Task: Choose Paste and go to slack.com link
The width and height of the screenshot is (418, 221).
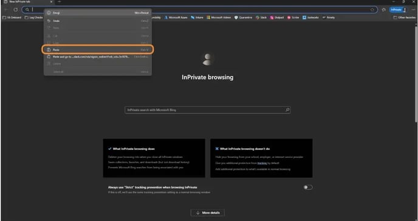Action: pos(98,56)
